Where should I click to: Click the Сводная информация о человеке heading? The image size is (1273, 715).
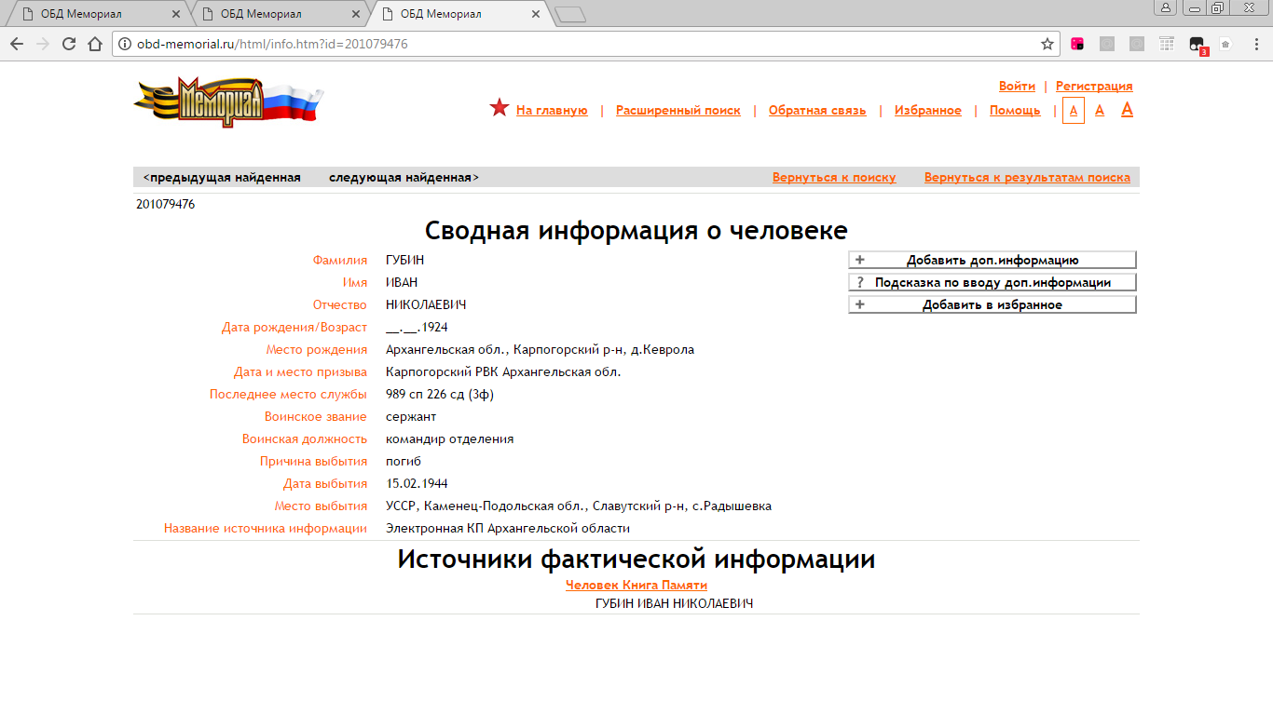pyautogui.click(x=636, y=231)
